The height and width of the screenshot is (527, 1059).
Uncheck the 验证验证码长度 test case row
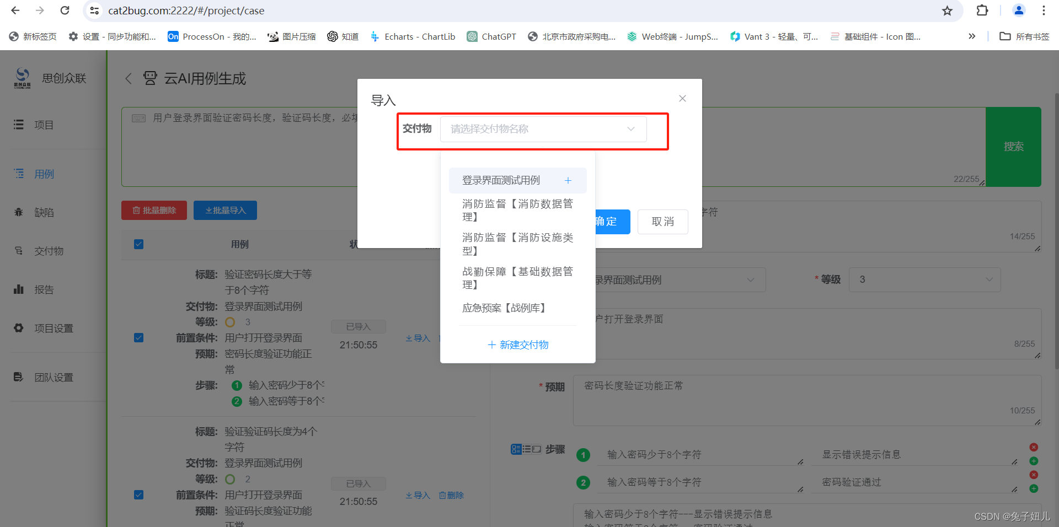tap(138, 494)
